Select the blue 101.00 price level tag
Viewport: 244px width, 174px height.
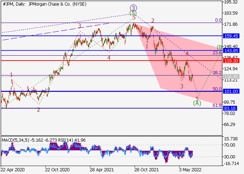[x=231, y=91]
